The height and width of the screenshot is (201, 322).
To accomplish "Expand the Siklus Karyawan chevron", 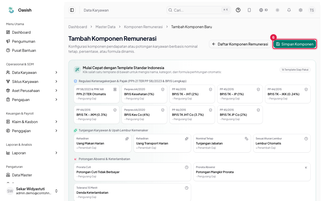I will tap(56, 81).
